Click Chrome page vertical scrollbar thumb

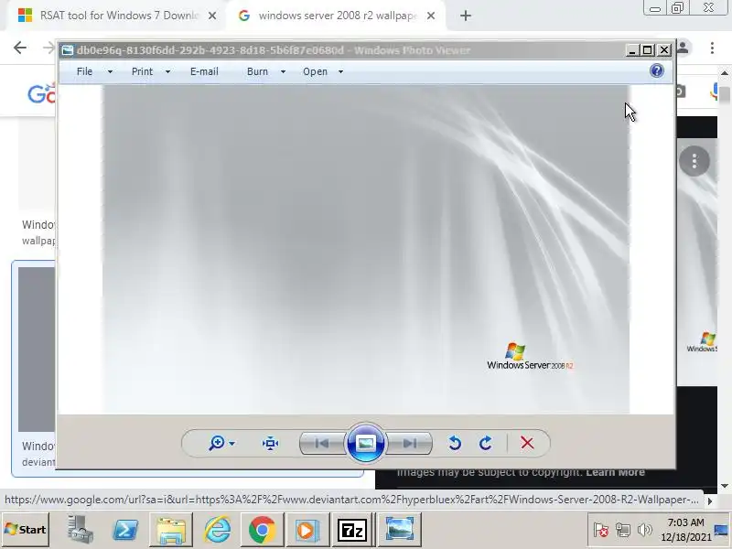724,95
